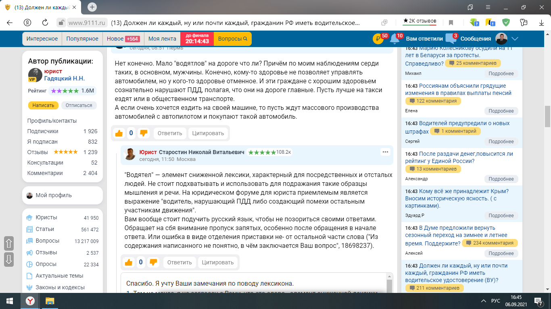Click the ruble coin balance icon
The width and height of the screenshot is (551, 309).
coord(378,39)
